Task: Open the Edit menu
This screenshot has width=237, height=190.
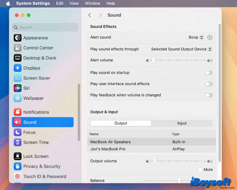Action: coord(60,3)
